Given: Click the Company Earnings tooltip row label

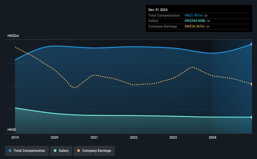Looking at the screenshot, I should click(x=162, y=26).
